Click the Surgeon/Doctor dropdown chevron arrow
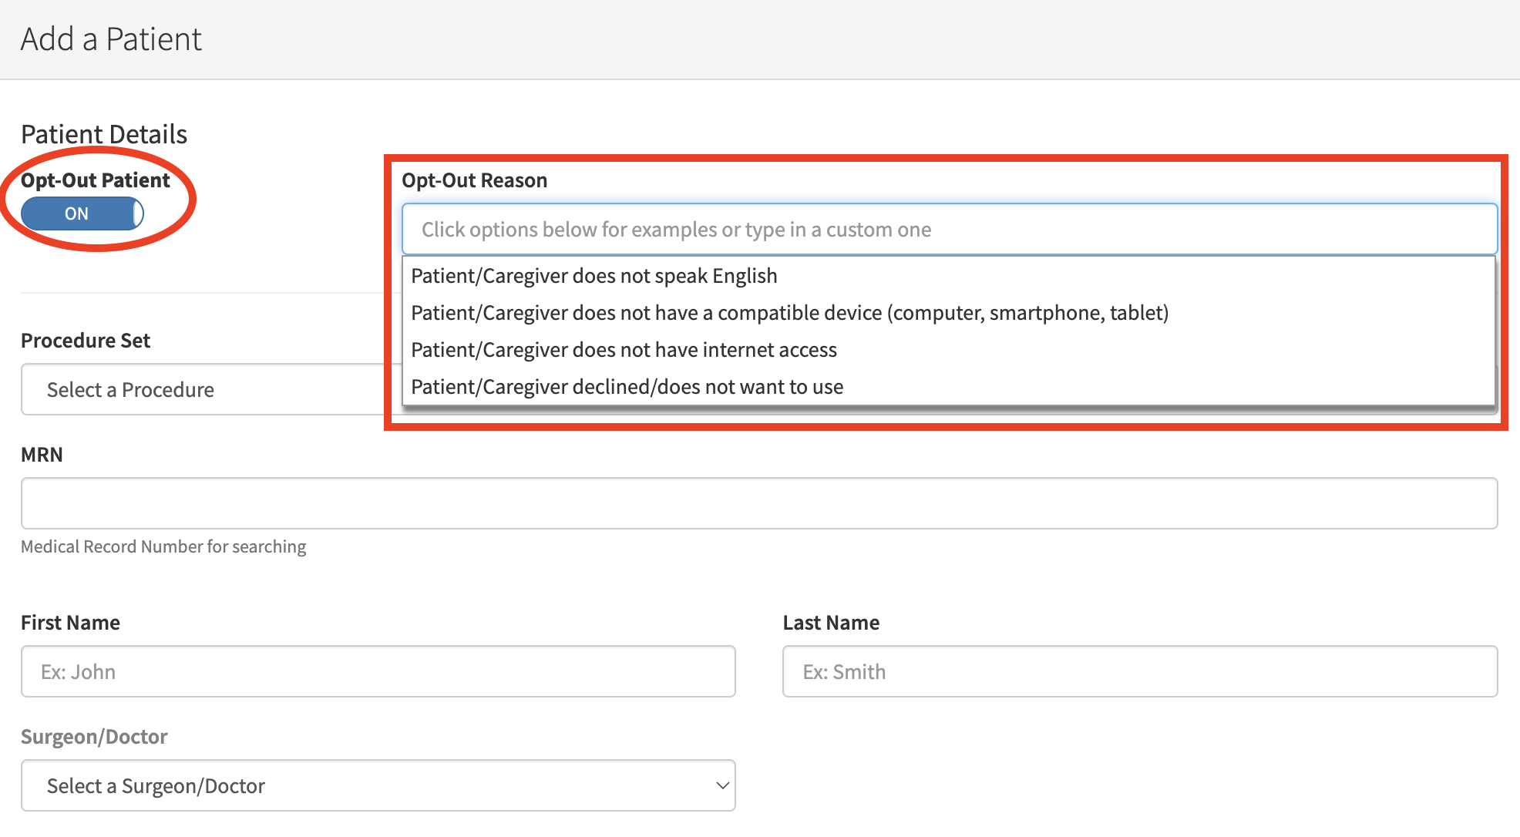Screen dimensions: 1520x837 pyautogui.click(x=722, y=785)
